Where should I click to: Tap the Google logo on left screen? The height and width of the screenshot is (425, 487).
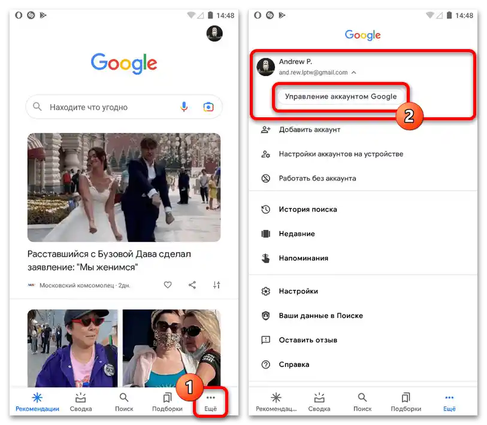point(124,63)
